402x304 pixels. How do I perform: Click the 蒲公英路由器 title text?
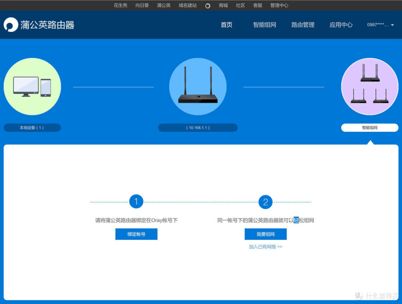pos(47,25)
